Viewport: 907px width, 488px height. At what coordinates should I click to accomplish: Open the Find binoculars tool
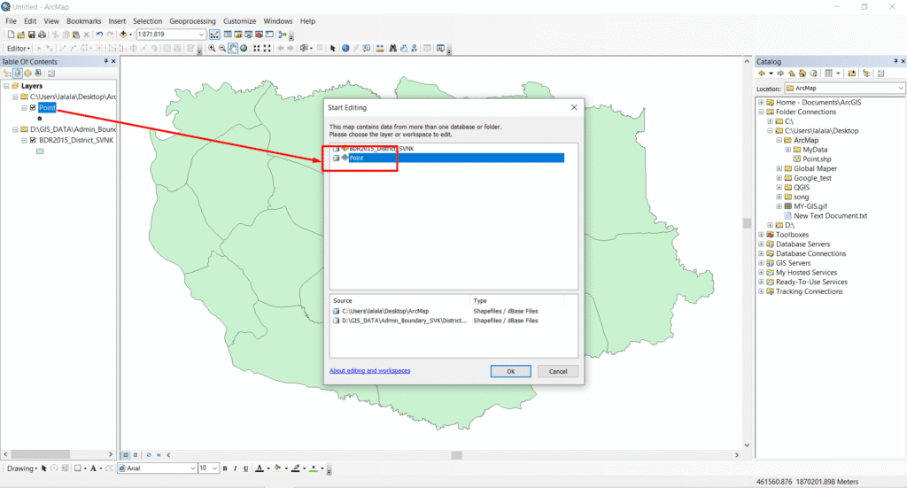tap(392, 49)
